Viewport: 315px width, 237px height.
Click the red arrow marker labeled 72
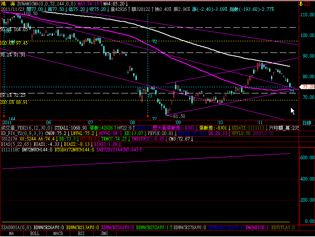pyautogui.click(x=148, y=116)
